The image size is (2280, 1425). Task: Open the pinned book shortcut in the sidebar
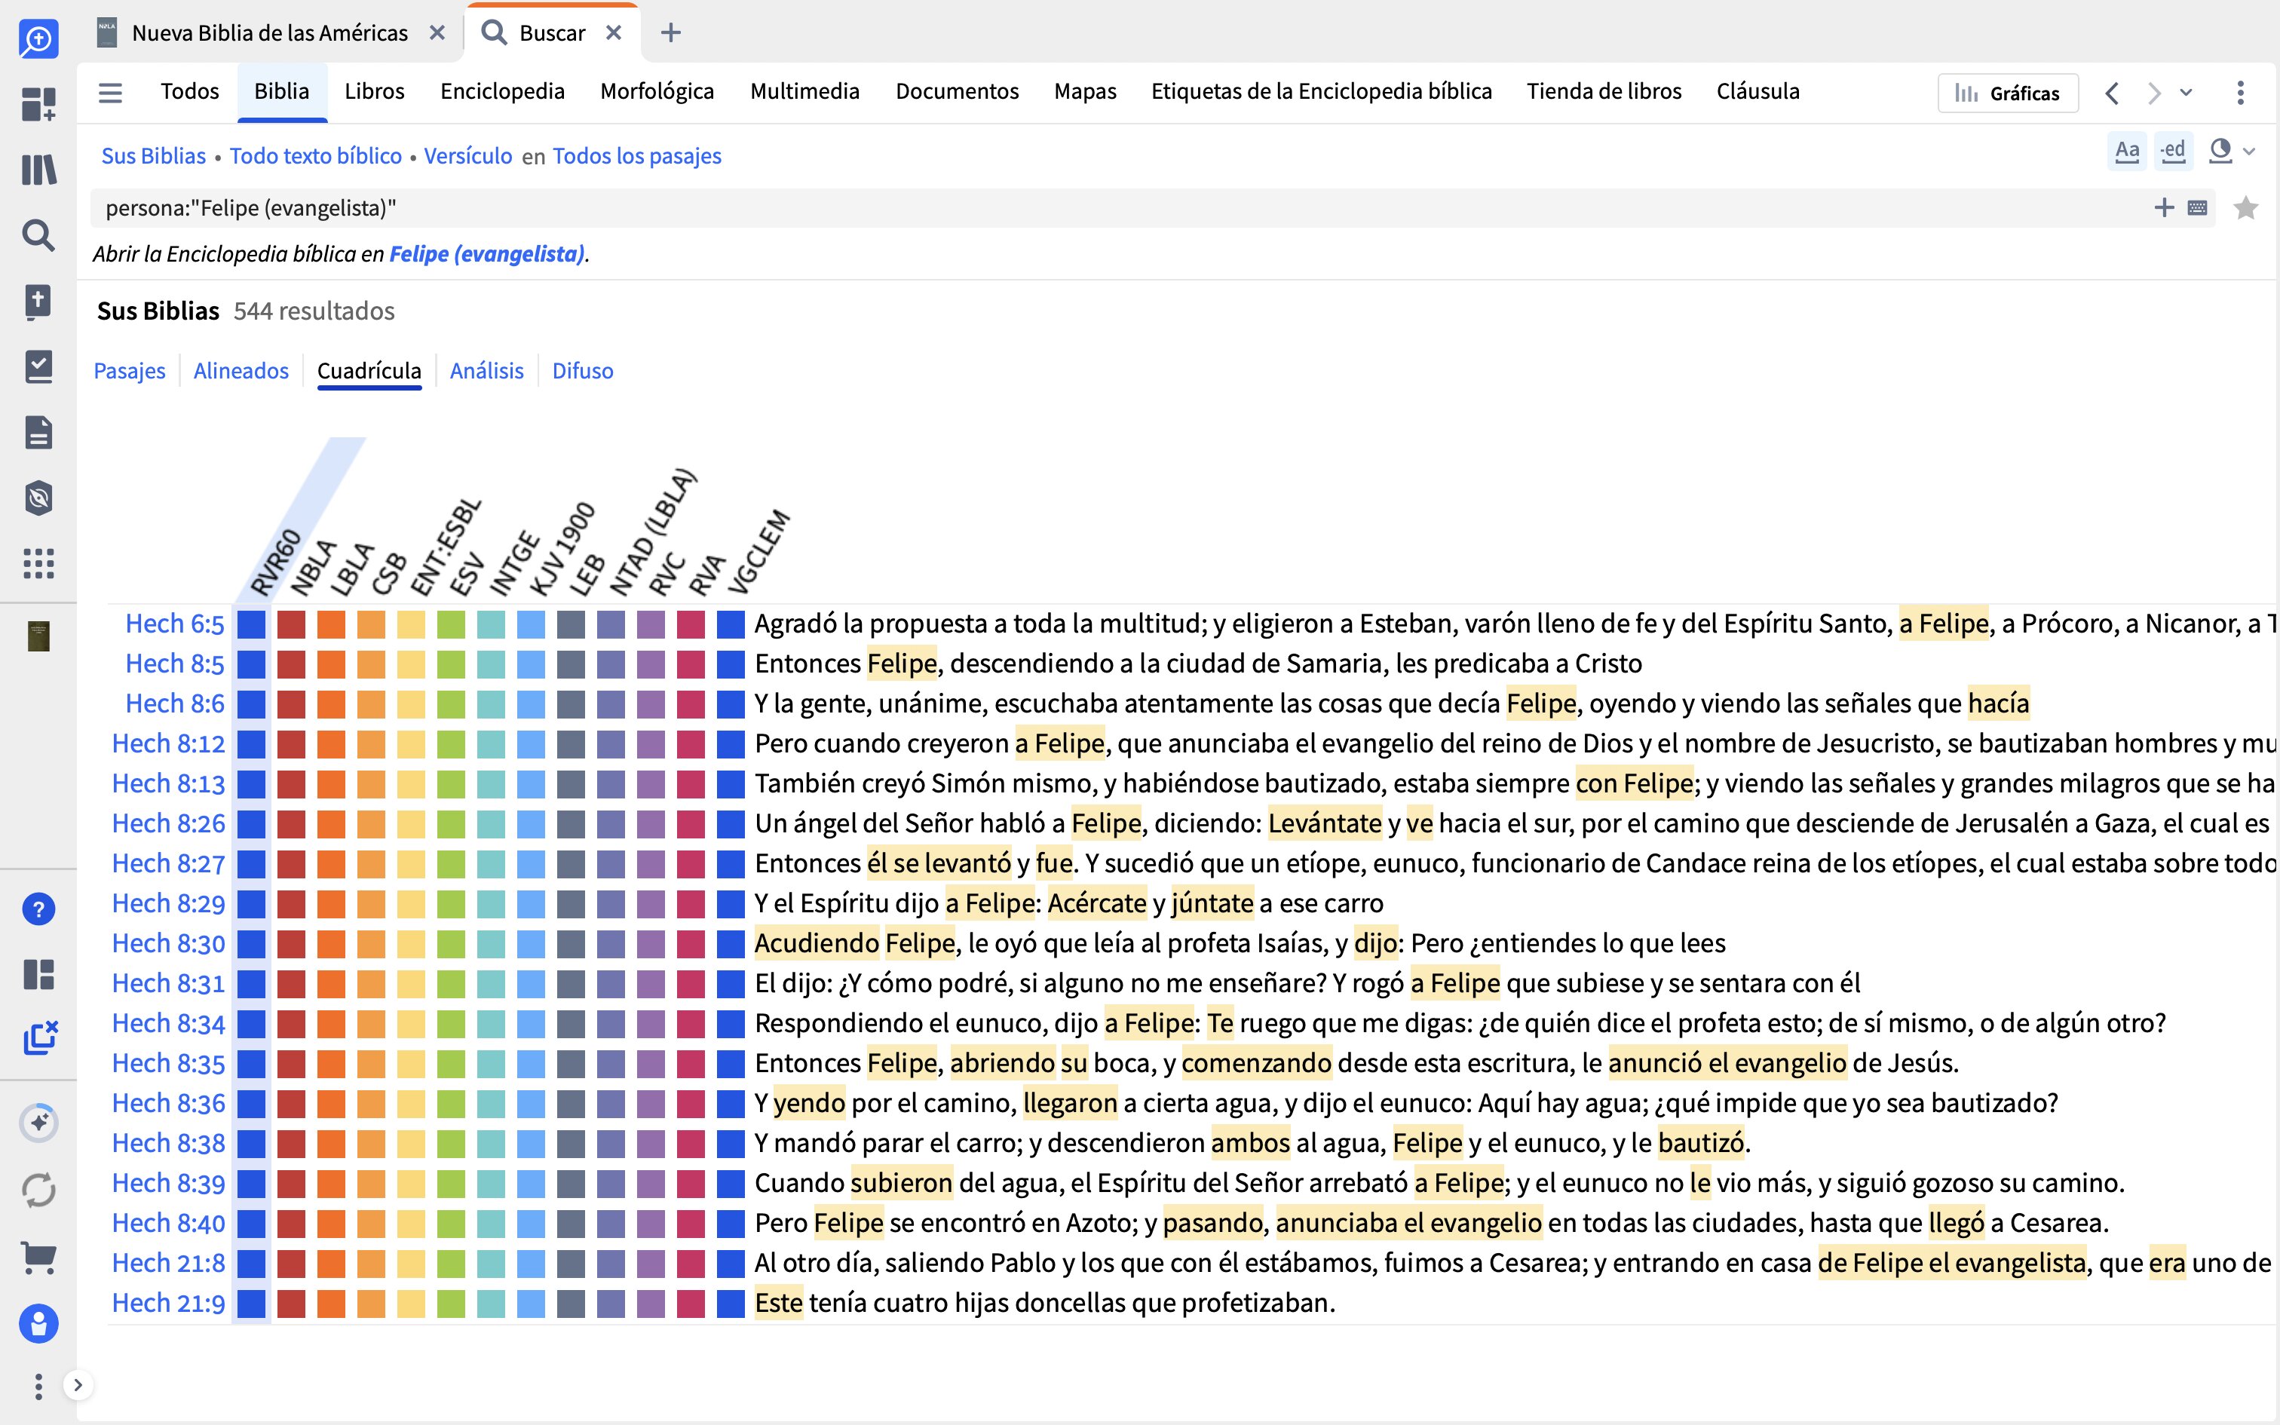pyautogui.click(x=38, y=636)
